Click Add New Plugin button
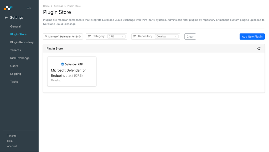Image resolution: width=269 pixels, height=152 pixels. 252,36
